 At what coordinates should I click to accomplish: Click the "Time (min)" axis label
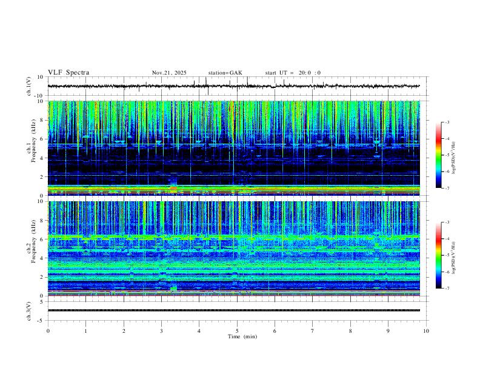click(x=242, y=336)
